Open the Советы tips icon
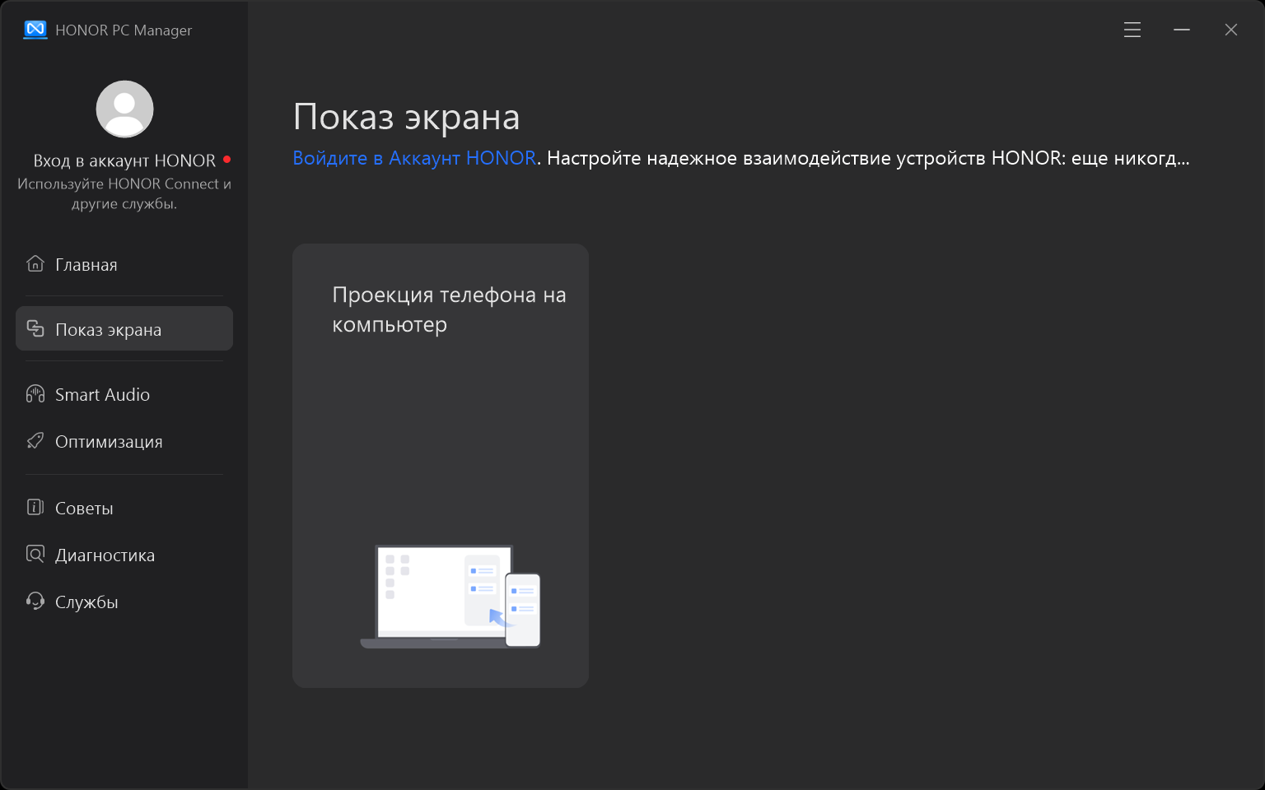 35,508
